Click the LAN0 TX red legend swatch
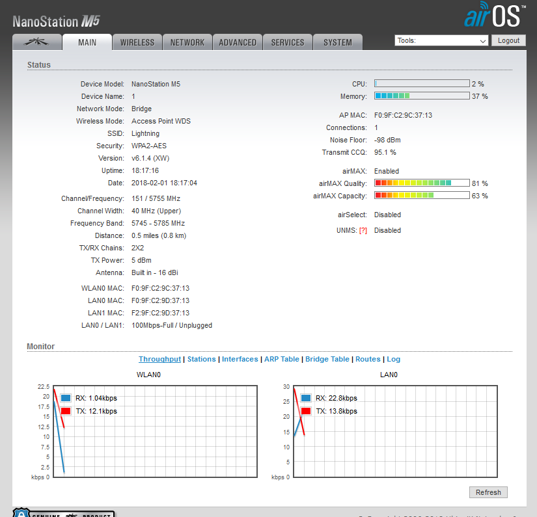The height and width of the screenshot is (517, 537). 306,411
